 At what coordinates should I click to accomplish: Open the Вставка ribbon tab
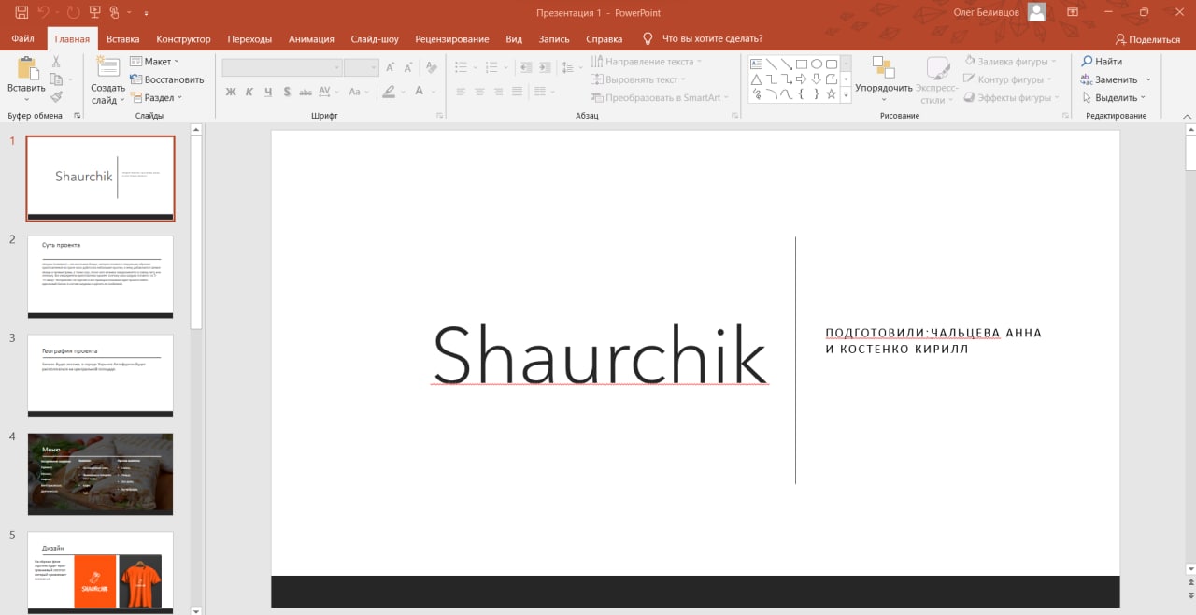[x=123, y=39]
